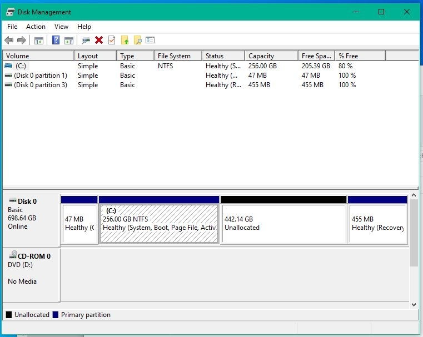Viewport: 423px width, 337px height.
Task: Open the Help menu
Action: point(84,27)
